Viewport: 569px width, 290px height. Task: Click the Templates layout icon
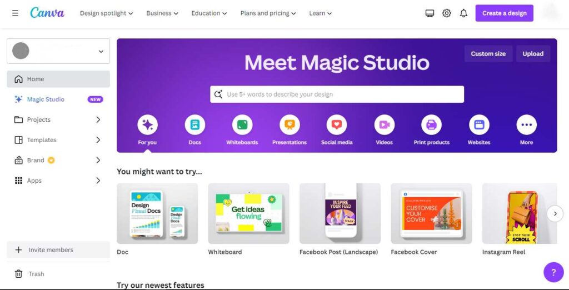point(18,140)
